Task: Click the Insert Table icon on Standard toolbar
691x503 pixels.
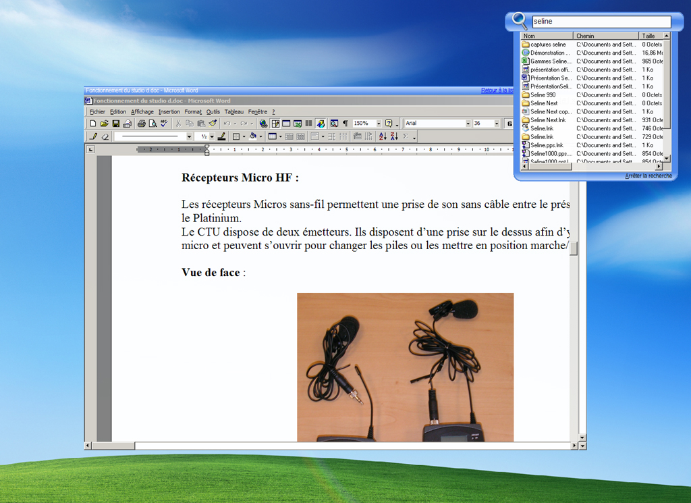Action: 286,124
